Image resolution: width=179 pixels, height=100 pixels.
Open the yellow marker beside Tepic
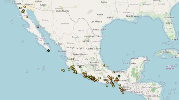72,59
